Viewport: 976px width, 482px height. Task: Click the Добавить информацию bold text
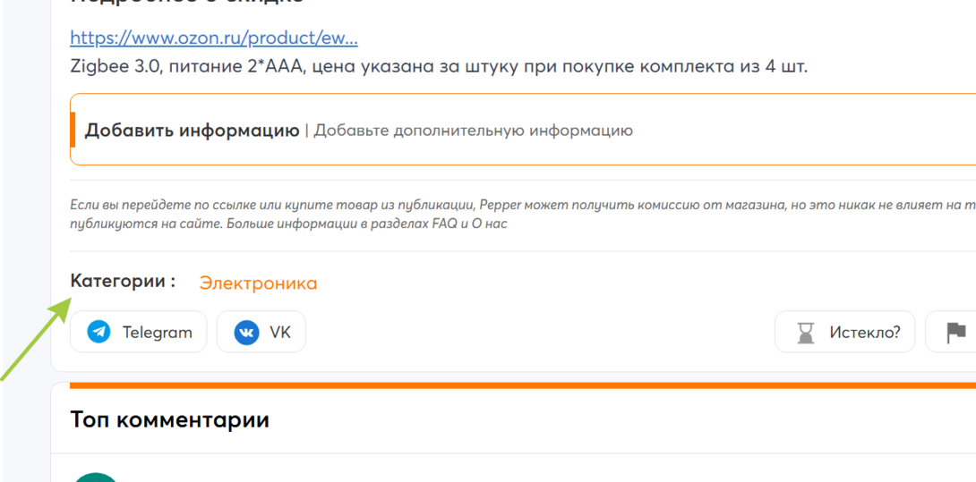coord(193,131)
